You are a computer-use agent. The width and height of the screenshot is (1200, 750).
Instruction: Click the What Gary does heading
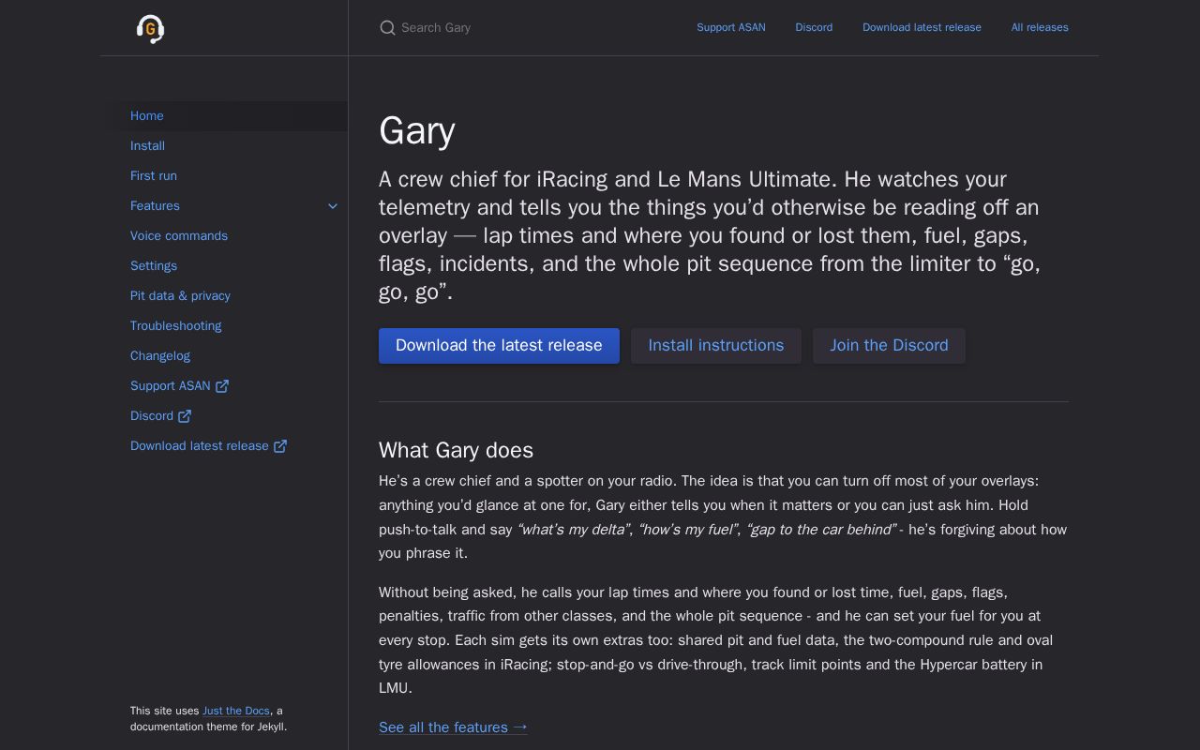(456, 450)
